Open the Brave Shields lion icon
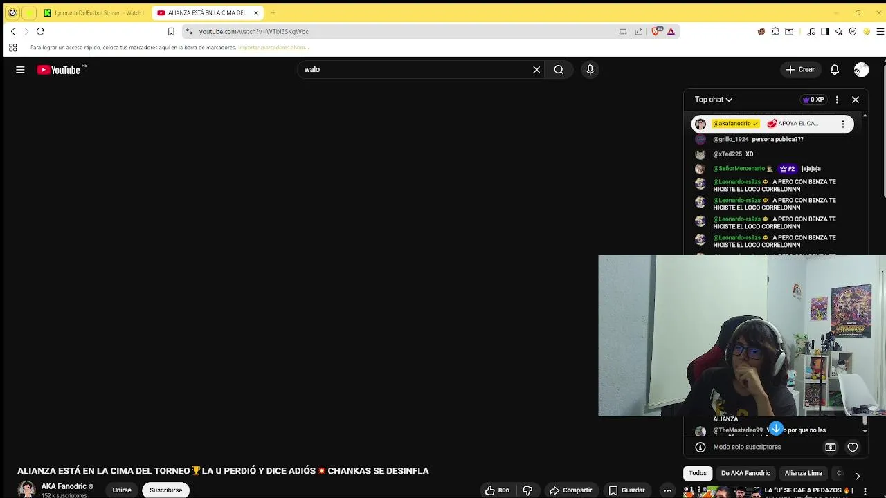The width and height of the screenshot is (886, 498). [657, 31]
